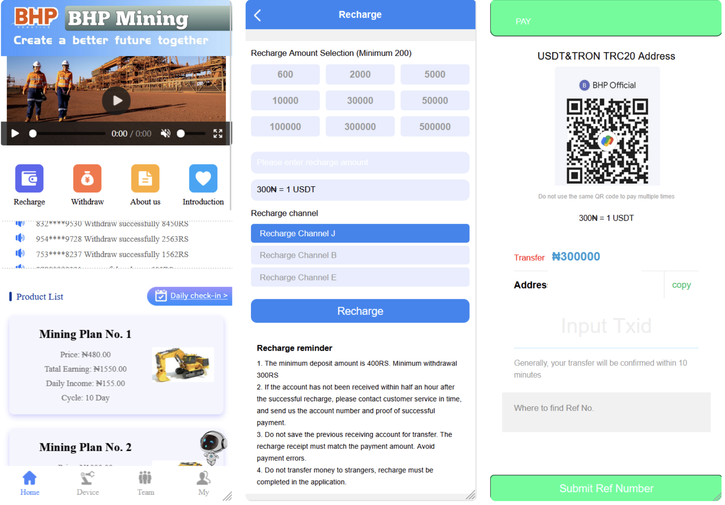725x505 pixels.
Task: Choose Recharge Channel B
Action: tap(360, 255)
